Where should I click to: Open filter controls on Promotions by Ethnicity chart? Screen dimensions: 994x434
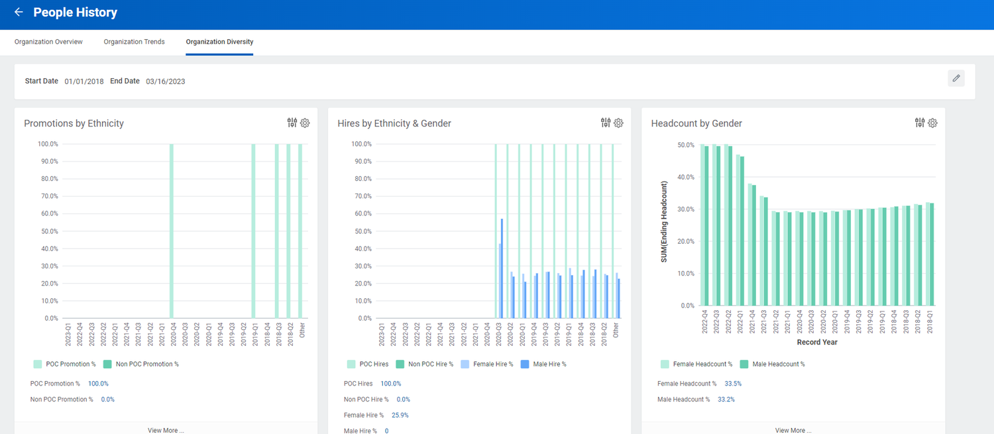(x=292, y=123)
